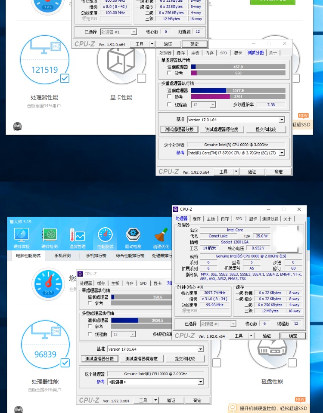This screenshot has width=323, height=413.
Task: Enable 线程数 checkbox in the 358.6 score window
Action: [x=90, y=334]
